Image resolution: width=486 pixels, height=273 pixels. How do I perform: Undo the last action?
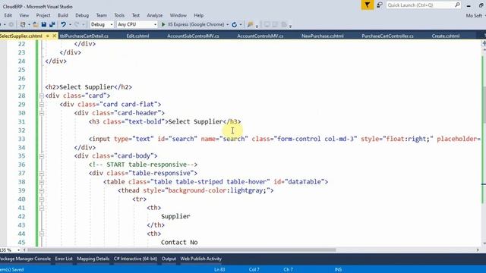pos(63,24)
